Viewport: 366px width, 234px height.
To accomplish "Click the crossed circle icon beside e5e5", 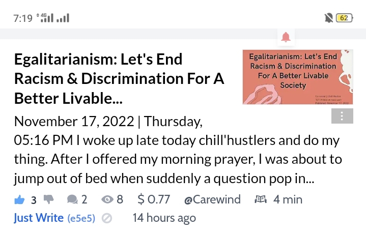I will [x=107, y=218].
